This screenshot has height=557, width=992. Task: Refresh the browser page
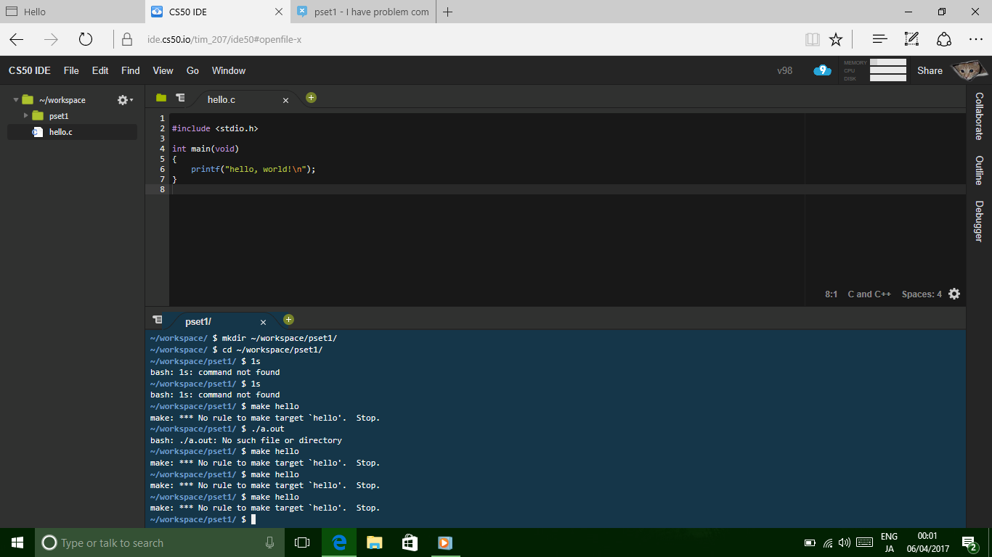[x=86, y=39]
